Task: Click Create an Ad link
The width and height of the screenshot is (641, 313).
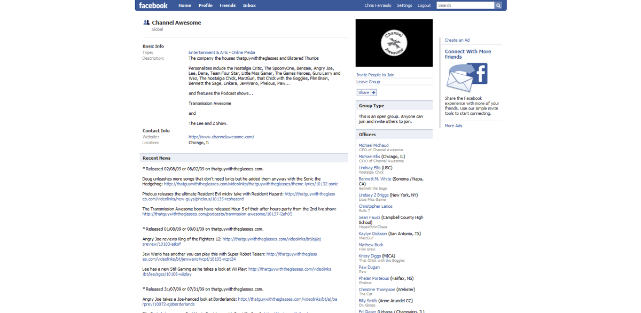Action: tap(457, 40)
